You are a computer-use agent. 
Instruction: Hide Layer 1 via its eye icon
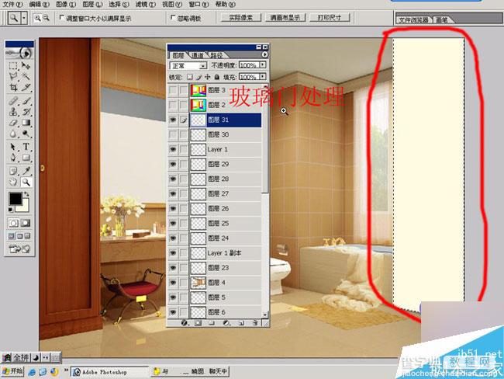coord(173,149)
